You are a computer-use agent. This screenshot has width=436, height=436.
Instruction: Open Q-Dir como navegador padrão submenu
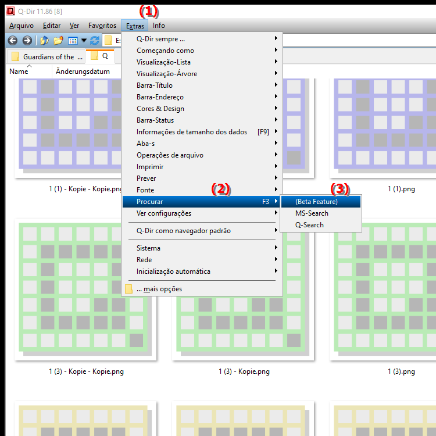click(202, 231)
